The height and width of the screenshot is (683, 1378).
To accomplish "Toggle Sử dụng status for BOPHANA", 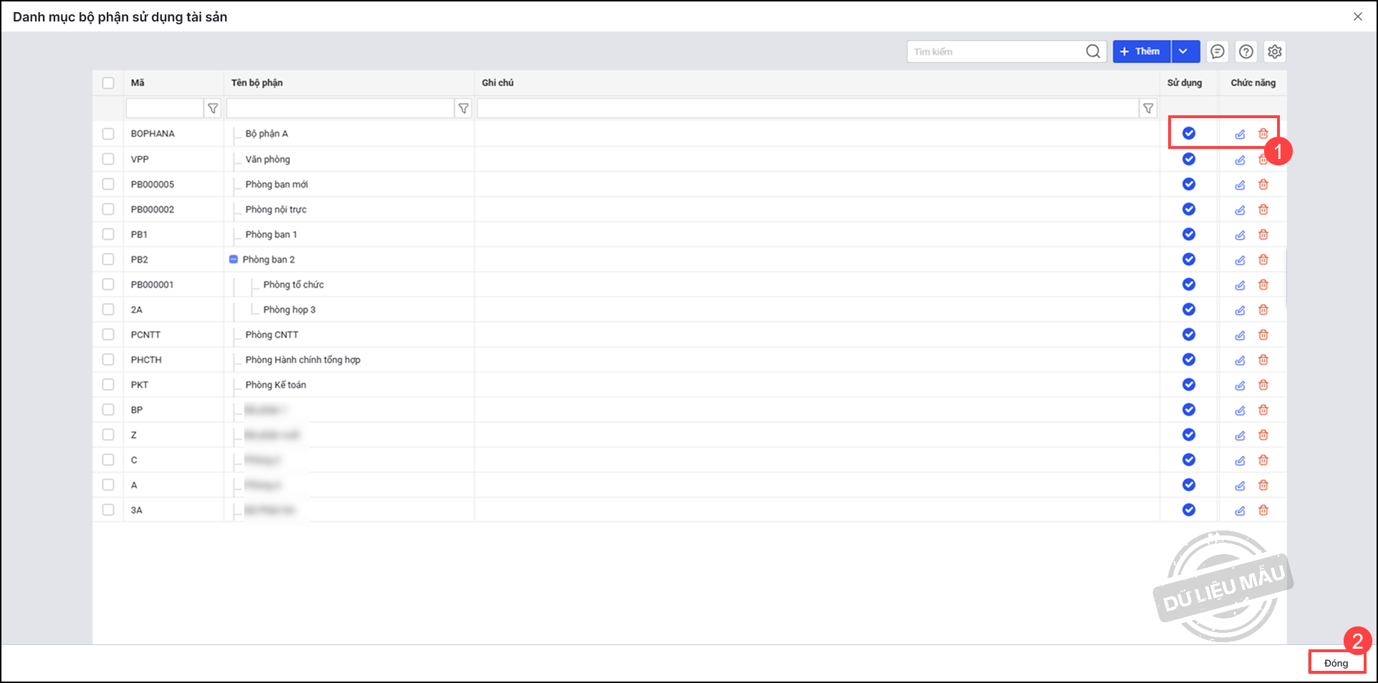I will pyautogui.click(x=1189, y=133).
